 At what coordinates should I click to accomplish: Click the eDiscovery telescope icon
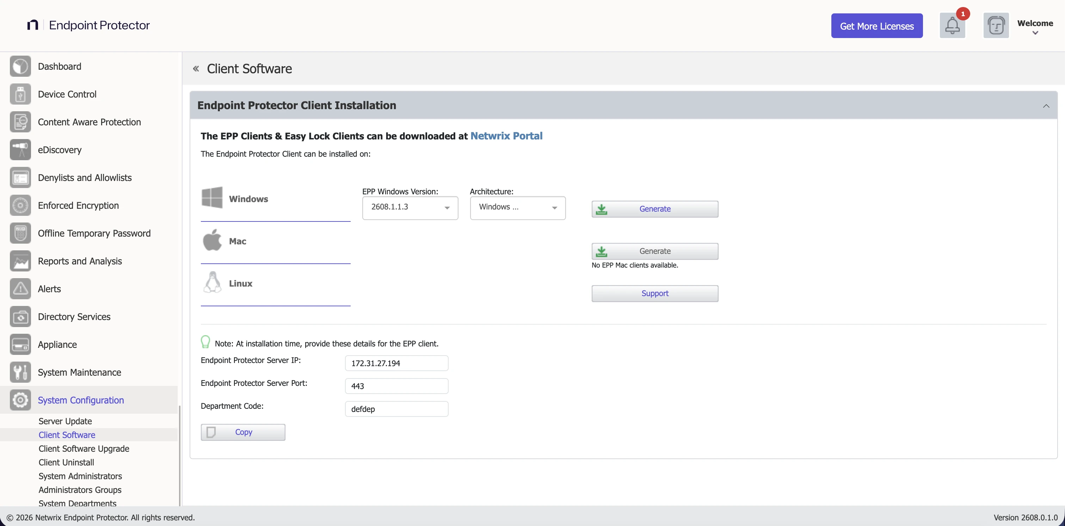pos(20,150)
